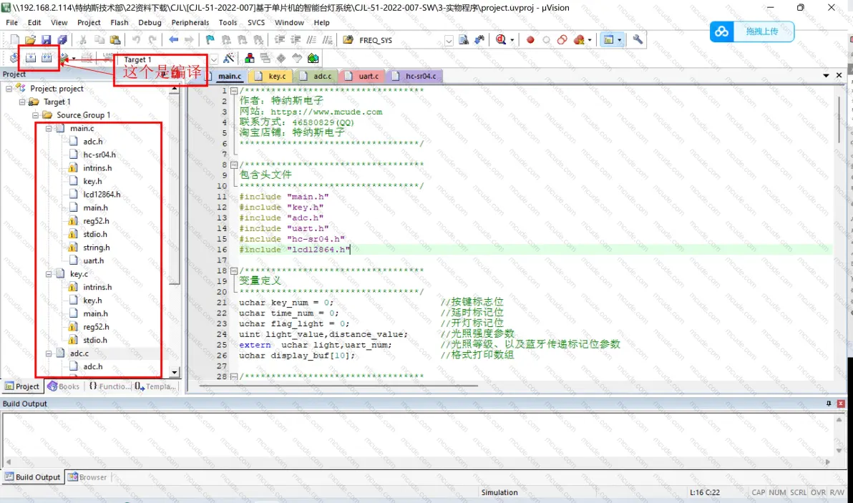
Task: Open the Target 1 selector dropdown arrow
Action: tap(214, 59)
